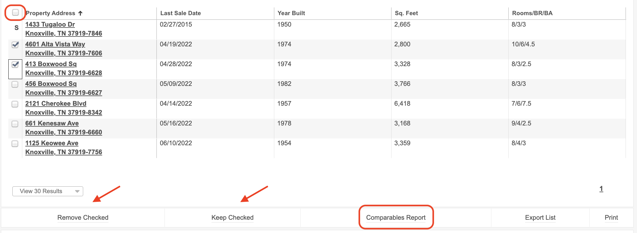Sort by Sq. Feet column header
The image size is (637, 233).
tap(406, 13)
